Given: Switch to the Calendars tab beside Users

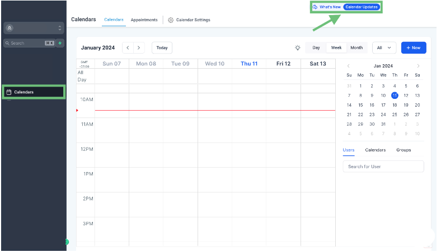Looking at the screenshot, I should pyautogui.click(x=375, y=150).
